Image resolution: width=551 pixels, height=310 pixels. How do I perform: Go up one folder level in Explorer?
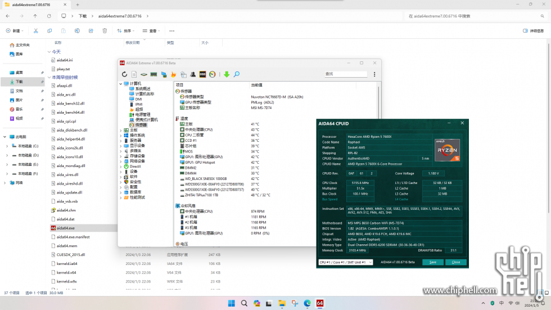click(35, 16)
